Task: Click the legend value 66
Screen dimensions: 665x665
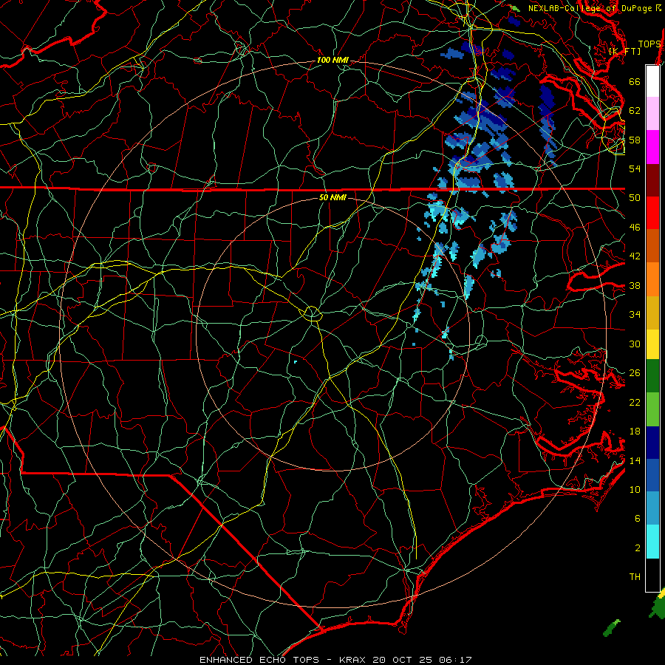Action: coord(635,81)
